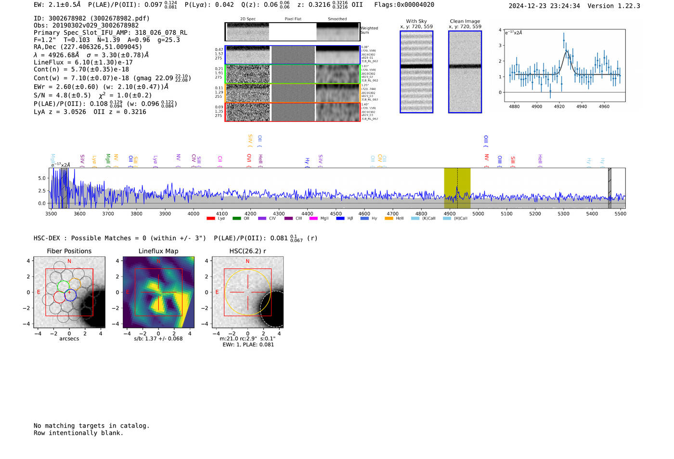This screenshot has height=459, width=674.
Task: Click the Cont(w) gmag 22.09 line
Action: pos(112,78)
